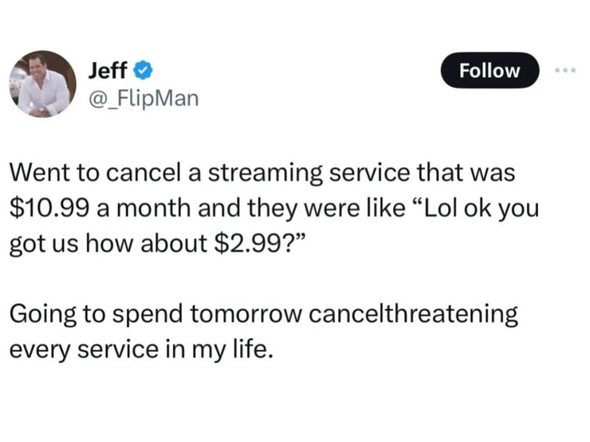Select the word cancelthreatening in the tweet
The height and width of the screenshot is (442, 590).
click(x=413, y=315)
